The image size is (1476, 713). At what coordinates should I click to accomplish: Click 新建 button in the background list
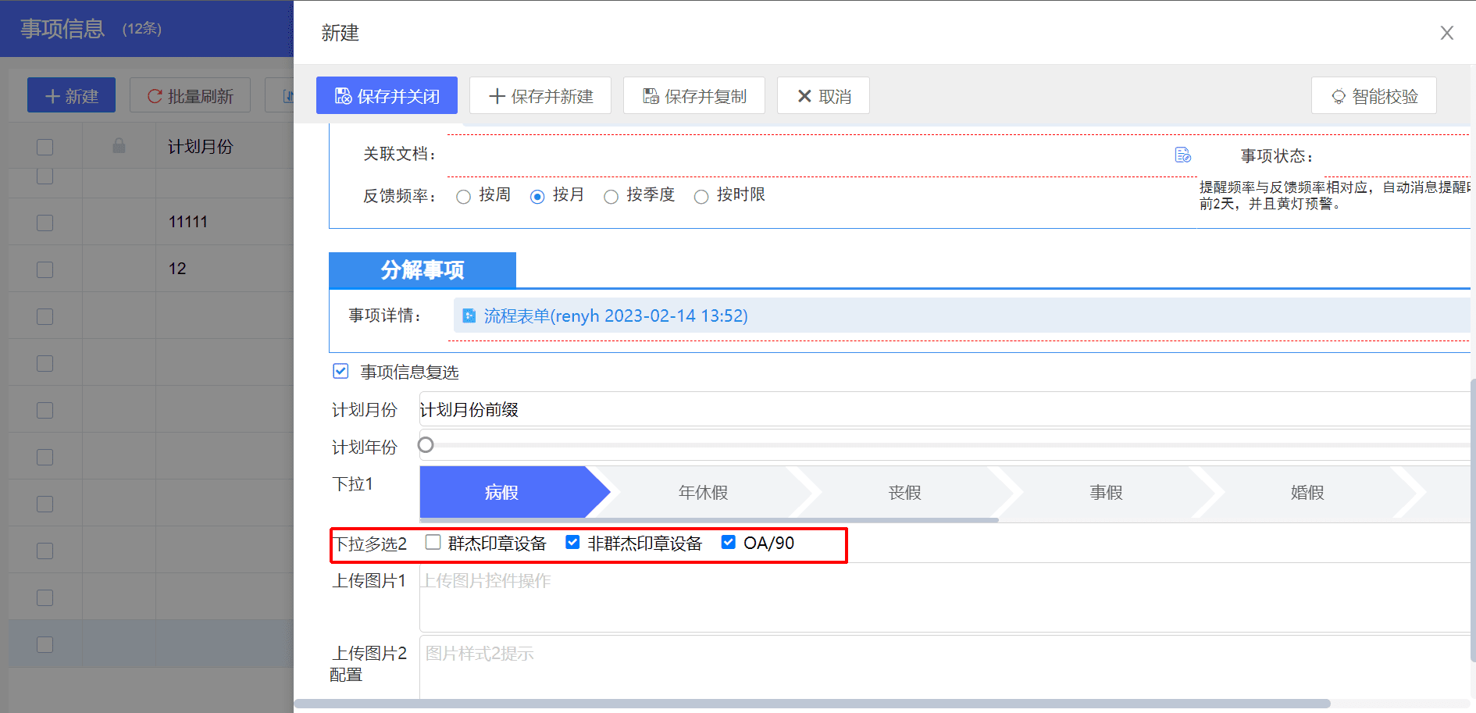pos(71,95)
